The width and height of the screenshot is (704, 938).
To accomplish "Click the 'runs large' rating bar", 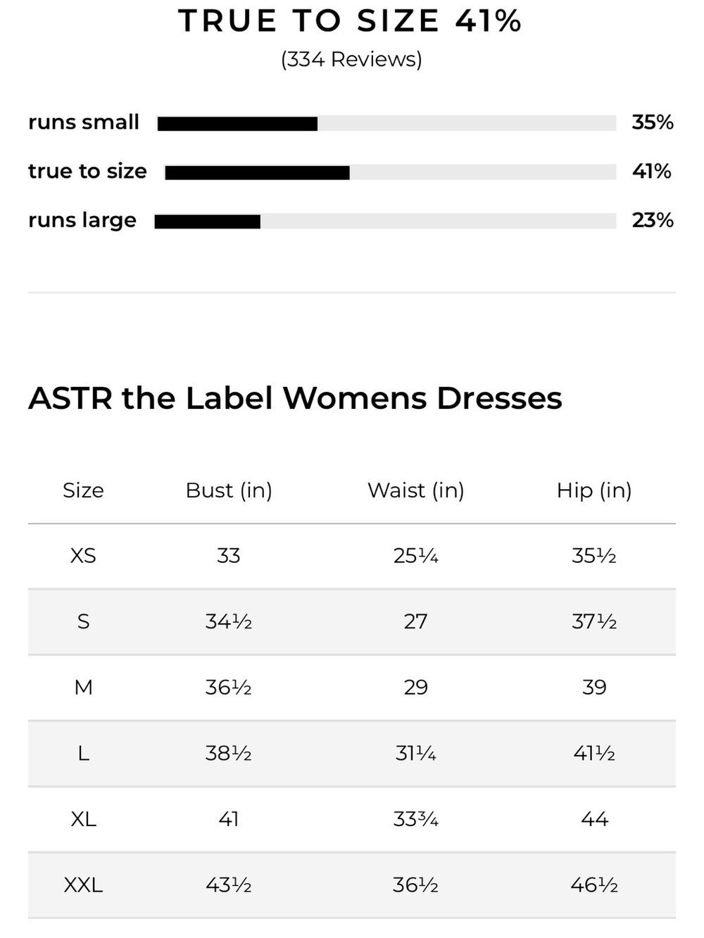I will 385,222.
